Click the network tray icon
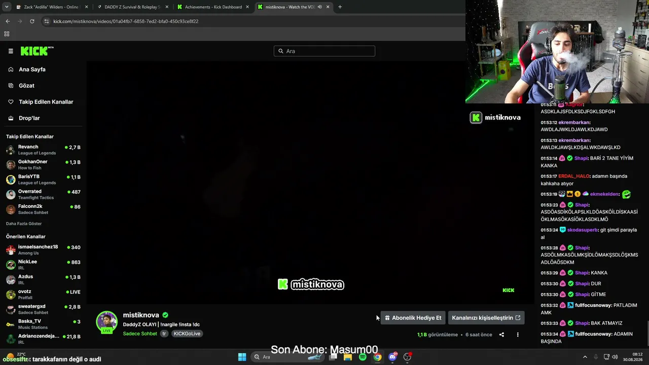This screenshot has height=365, width=649. click(x=606, y=357)
